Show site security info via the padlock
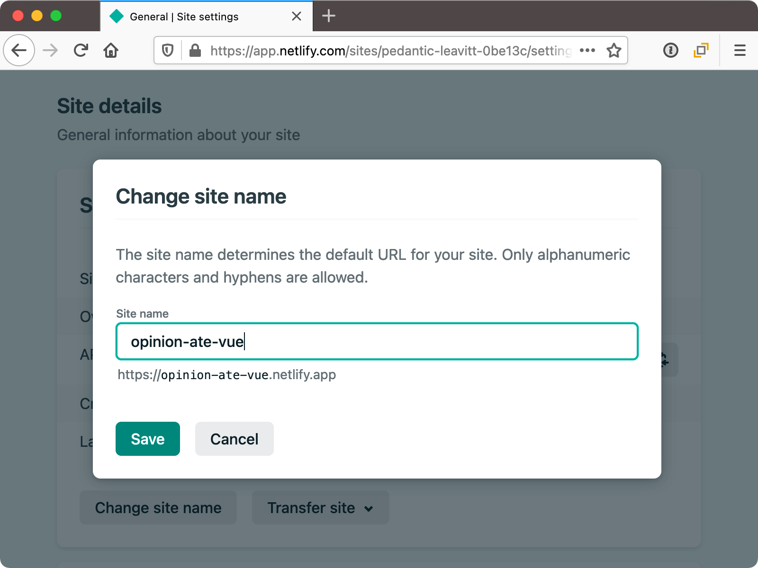The width and height of the screenshot is (758, 568). point(195,50)
